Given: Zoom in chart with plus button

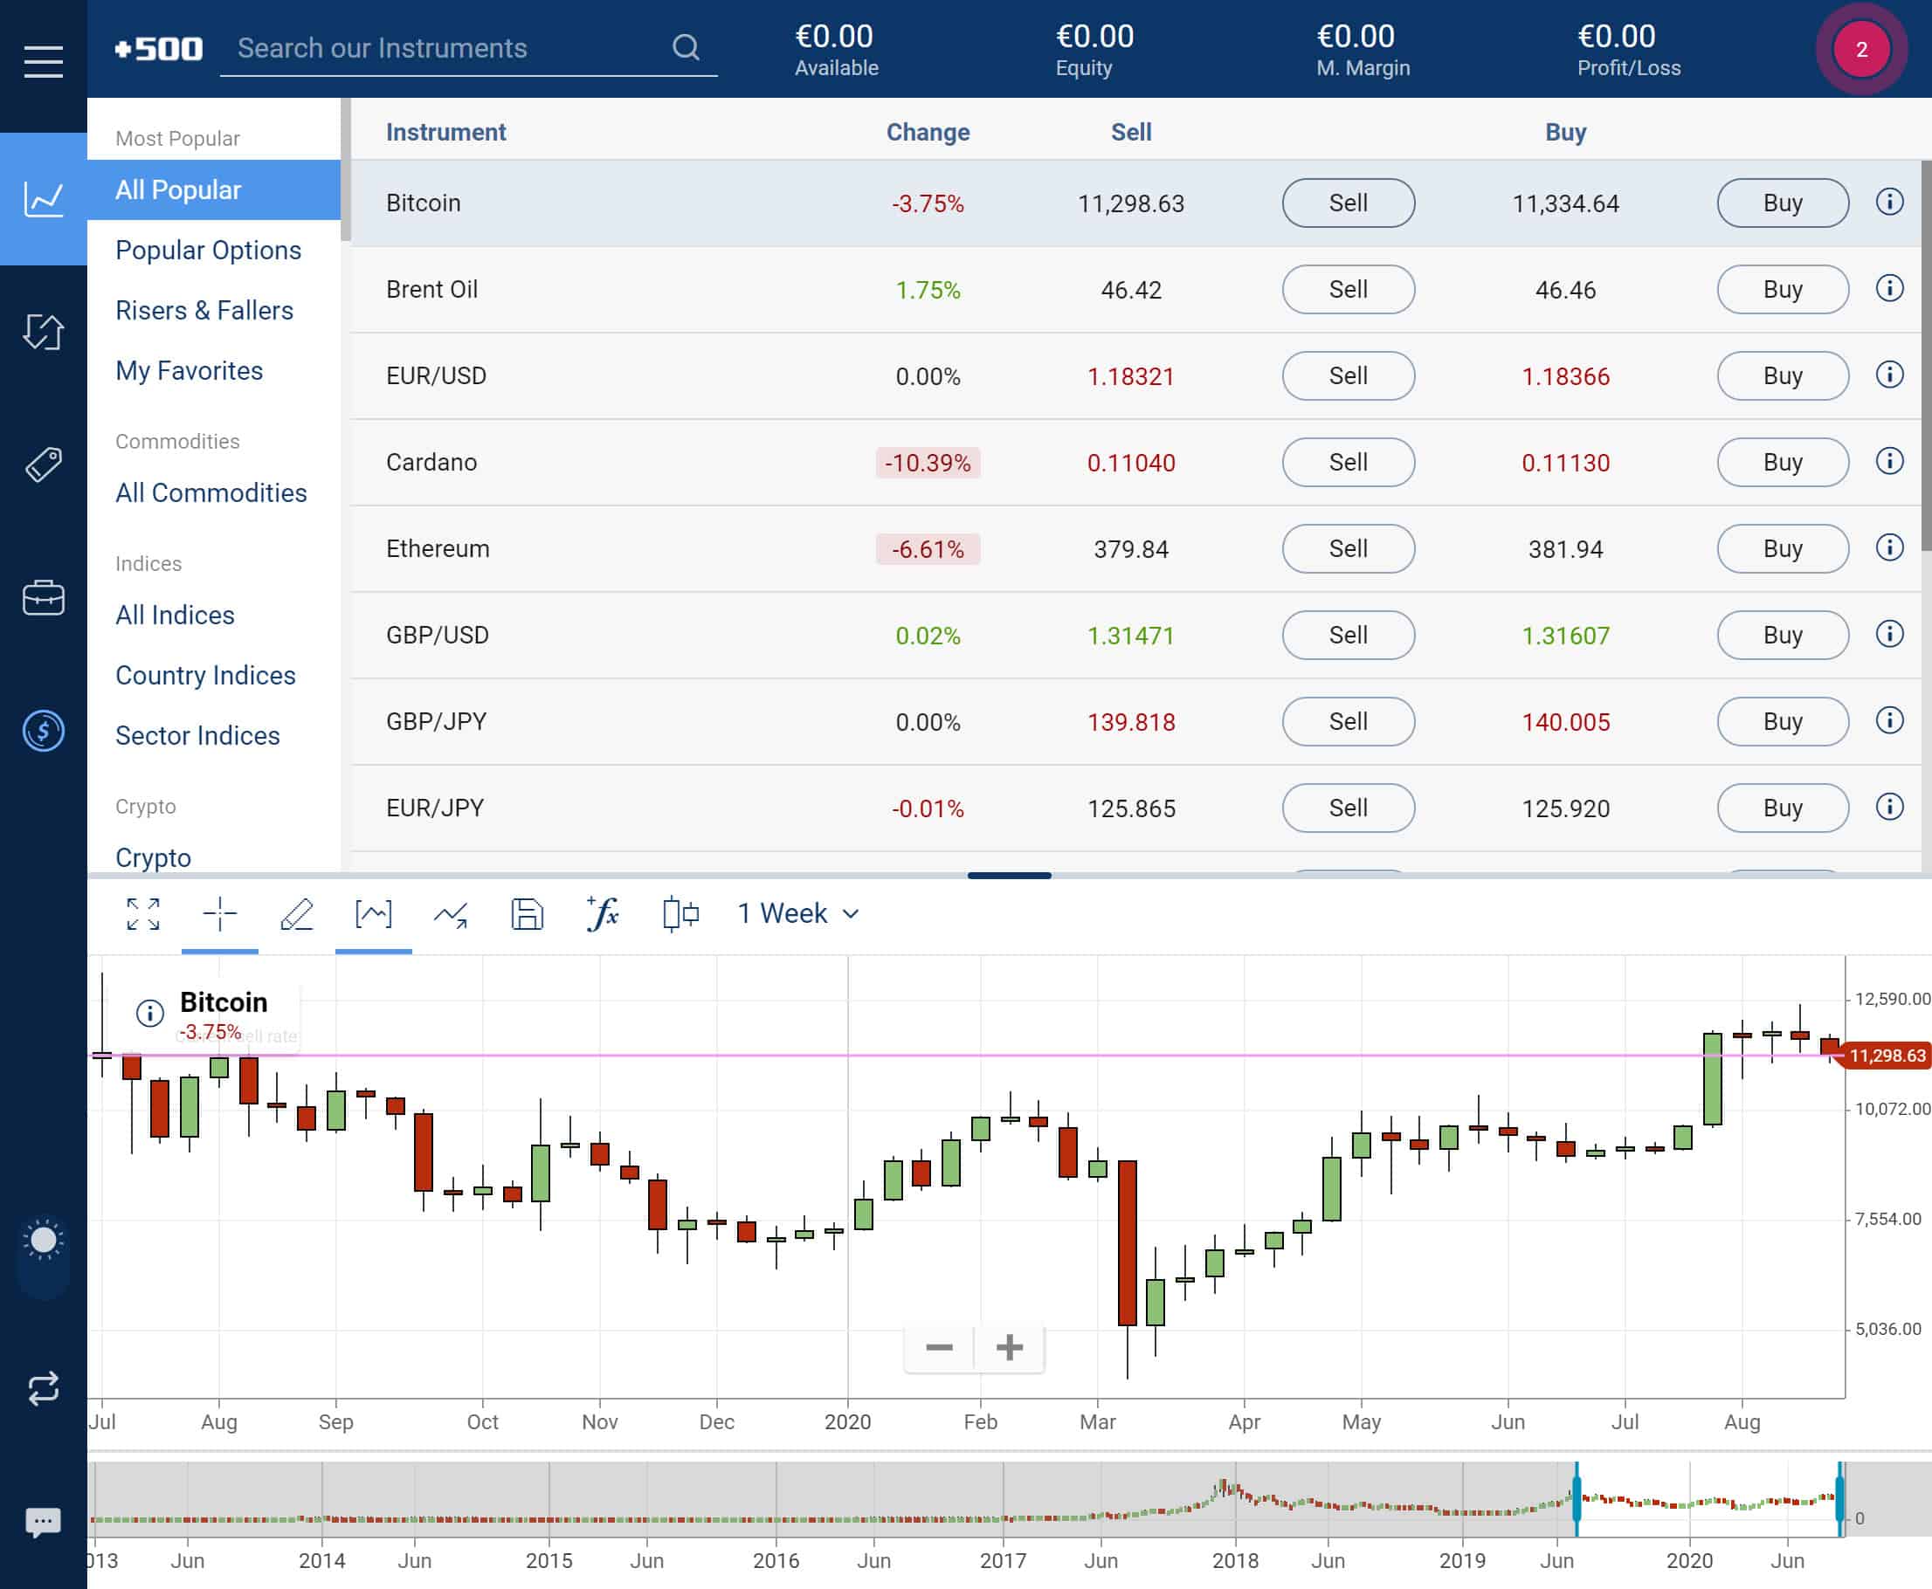Looking at the screenshot, I should coord(1009,1347).
